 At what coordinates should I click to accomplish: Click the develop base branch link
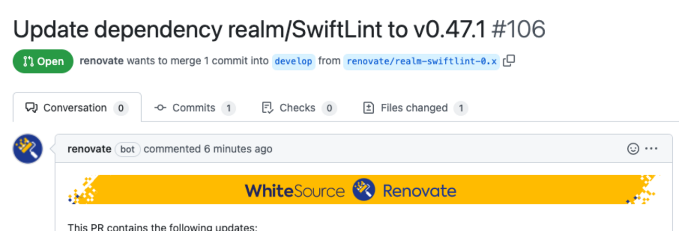pyautogui.click(x=293, y=61)
